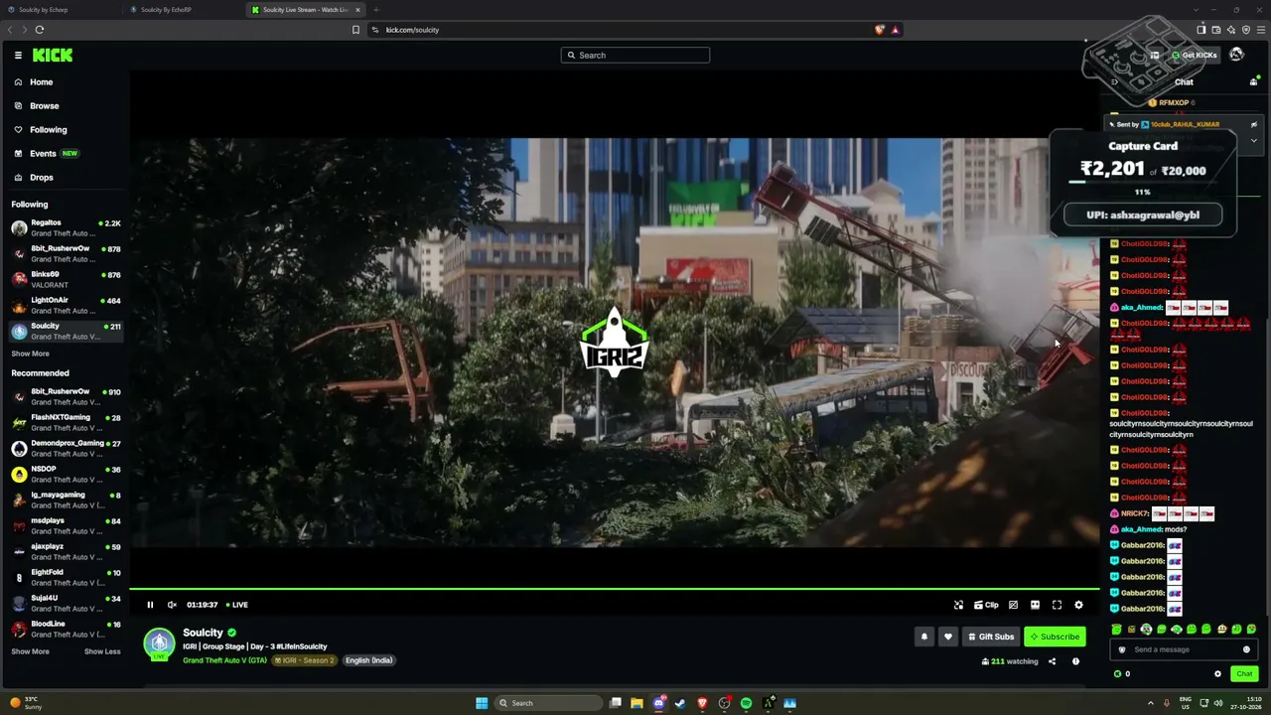Create a Clip of the stream
Image resolution: width=1271 pixels, height=715 pixels.
(x=986, y=605)
